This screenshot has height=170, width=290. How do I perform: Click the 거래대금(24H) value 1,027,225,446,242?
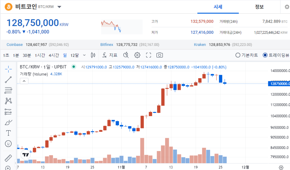pos(267,33)
